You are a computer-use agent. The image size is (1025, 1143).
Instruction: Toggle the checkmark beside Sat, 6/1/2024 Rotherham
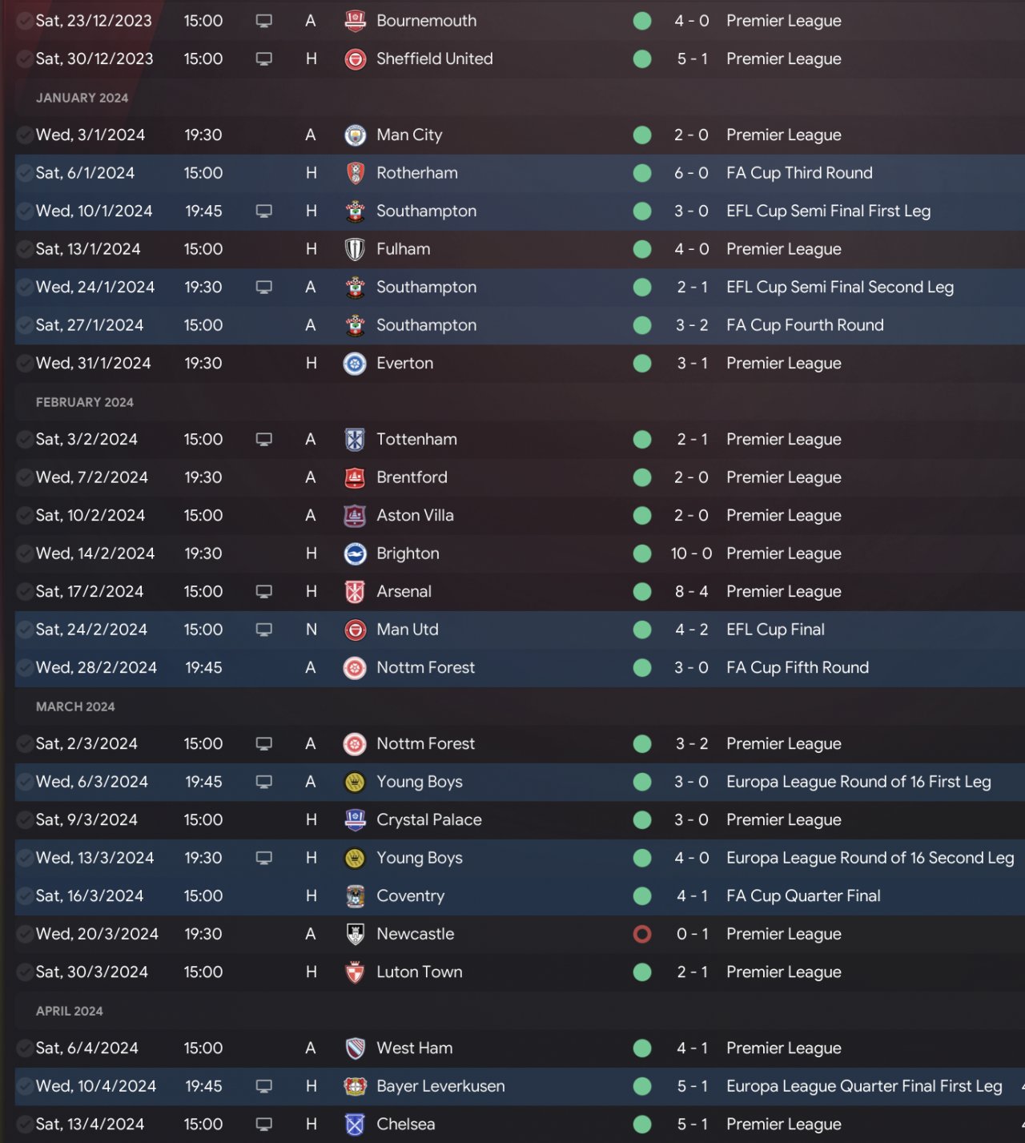tap(25, 173)
